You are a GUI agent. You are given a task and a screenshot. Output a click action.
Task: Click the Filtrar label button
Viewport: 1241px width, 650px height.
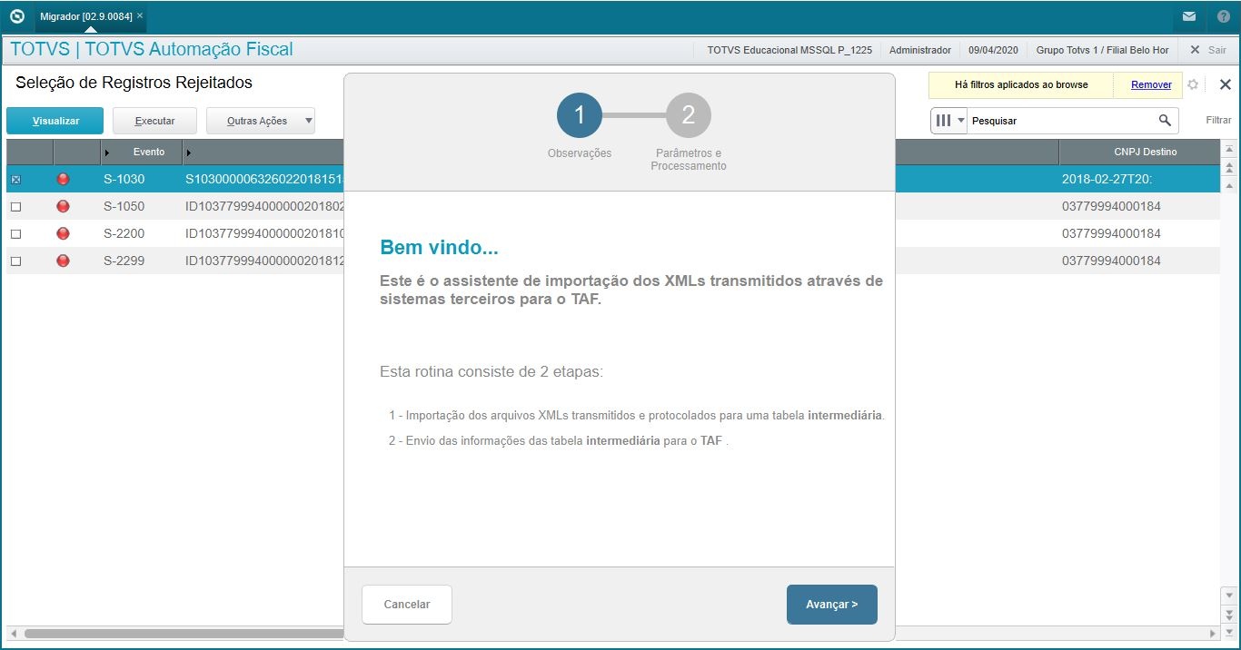pyautogui.click(x=1218, y=120)
